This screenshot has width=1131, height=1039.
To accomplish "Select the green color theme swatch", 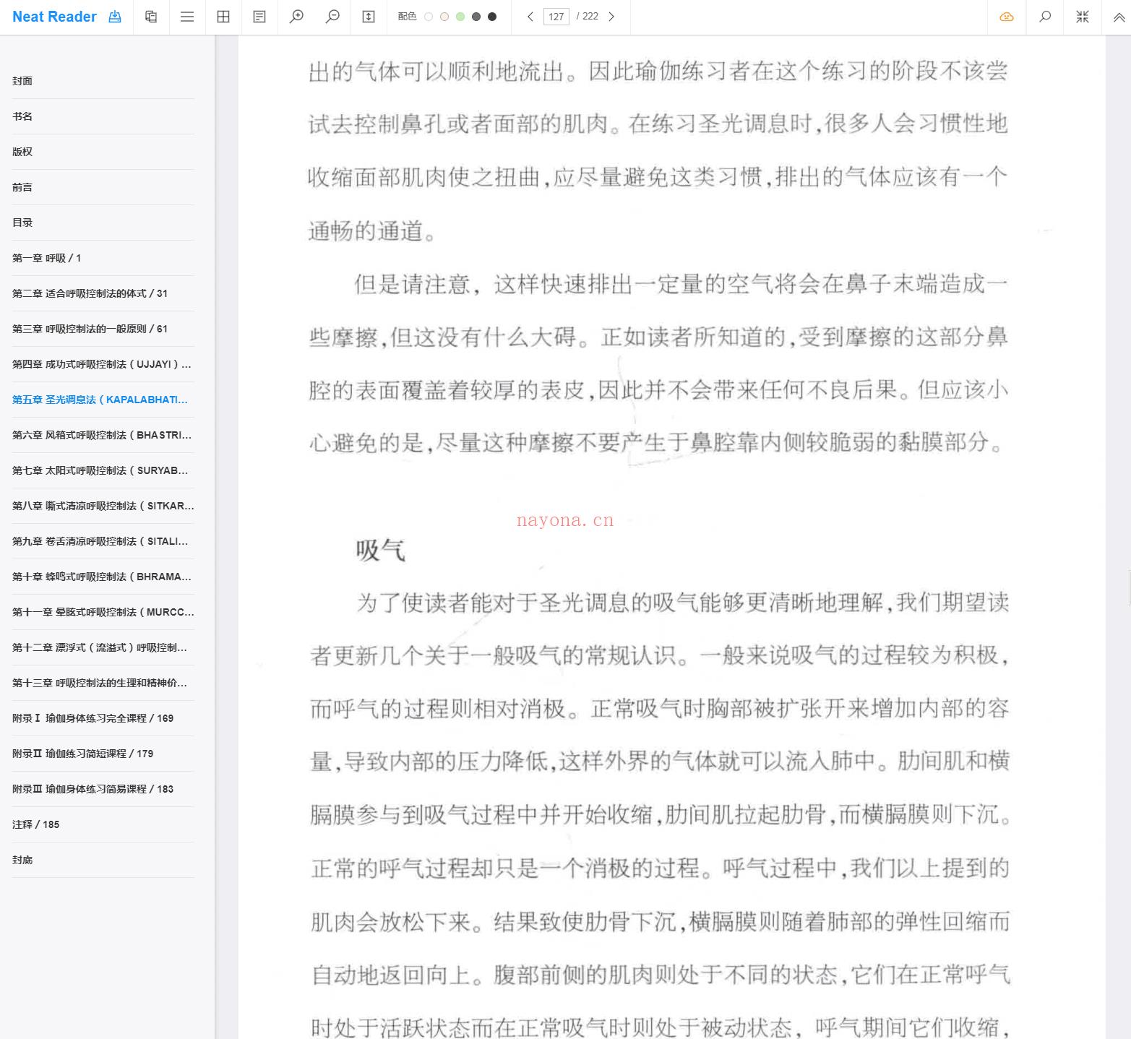I will pos(460,17).
